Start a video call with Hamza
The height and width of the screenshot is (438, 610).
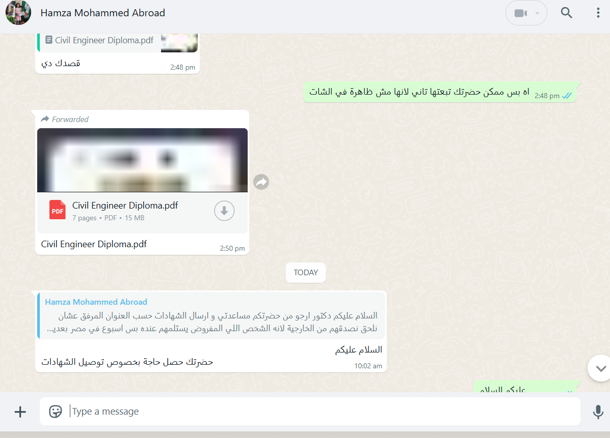pyautogui.click(x=520, y=13)
